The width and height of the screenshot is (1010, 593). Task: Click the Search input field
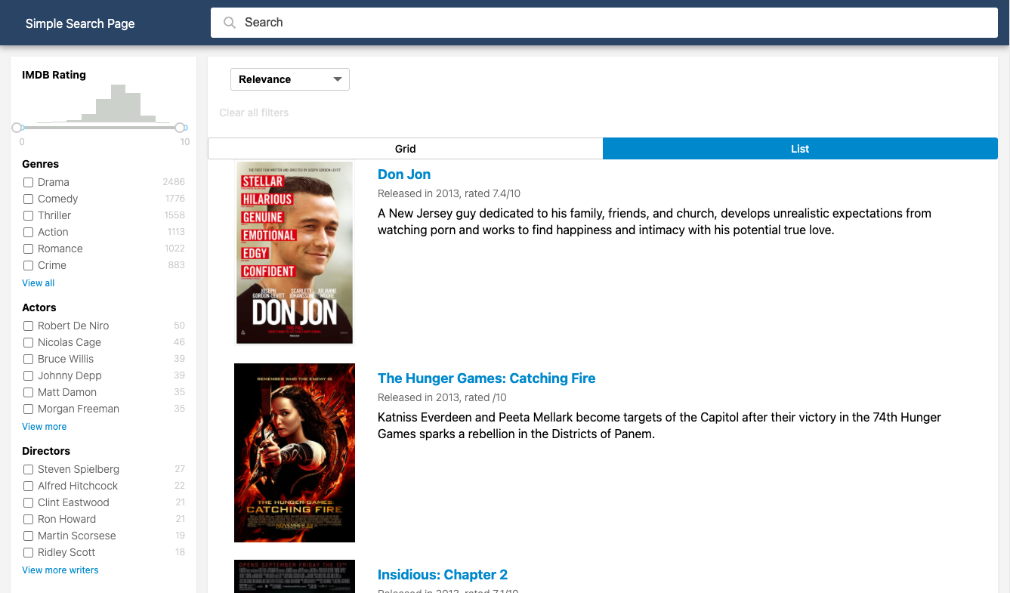click(604, 23)
